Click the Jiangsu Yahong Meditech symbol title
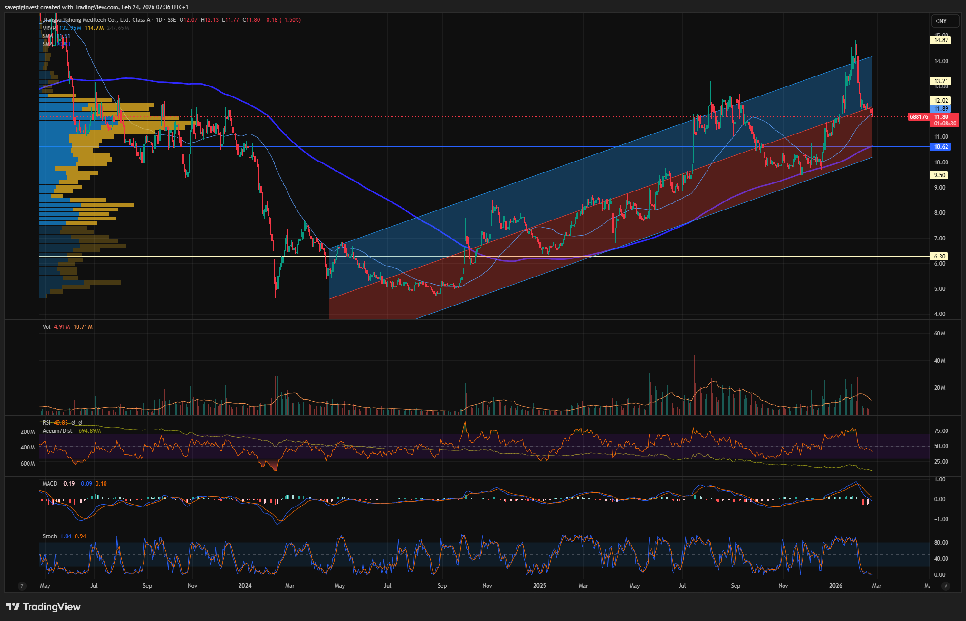966x621 pixels. (x=95, y=20)
